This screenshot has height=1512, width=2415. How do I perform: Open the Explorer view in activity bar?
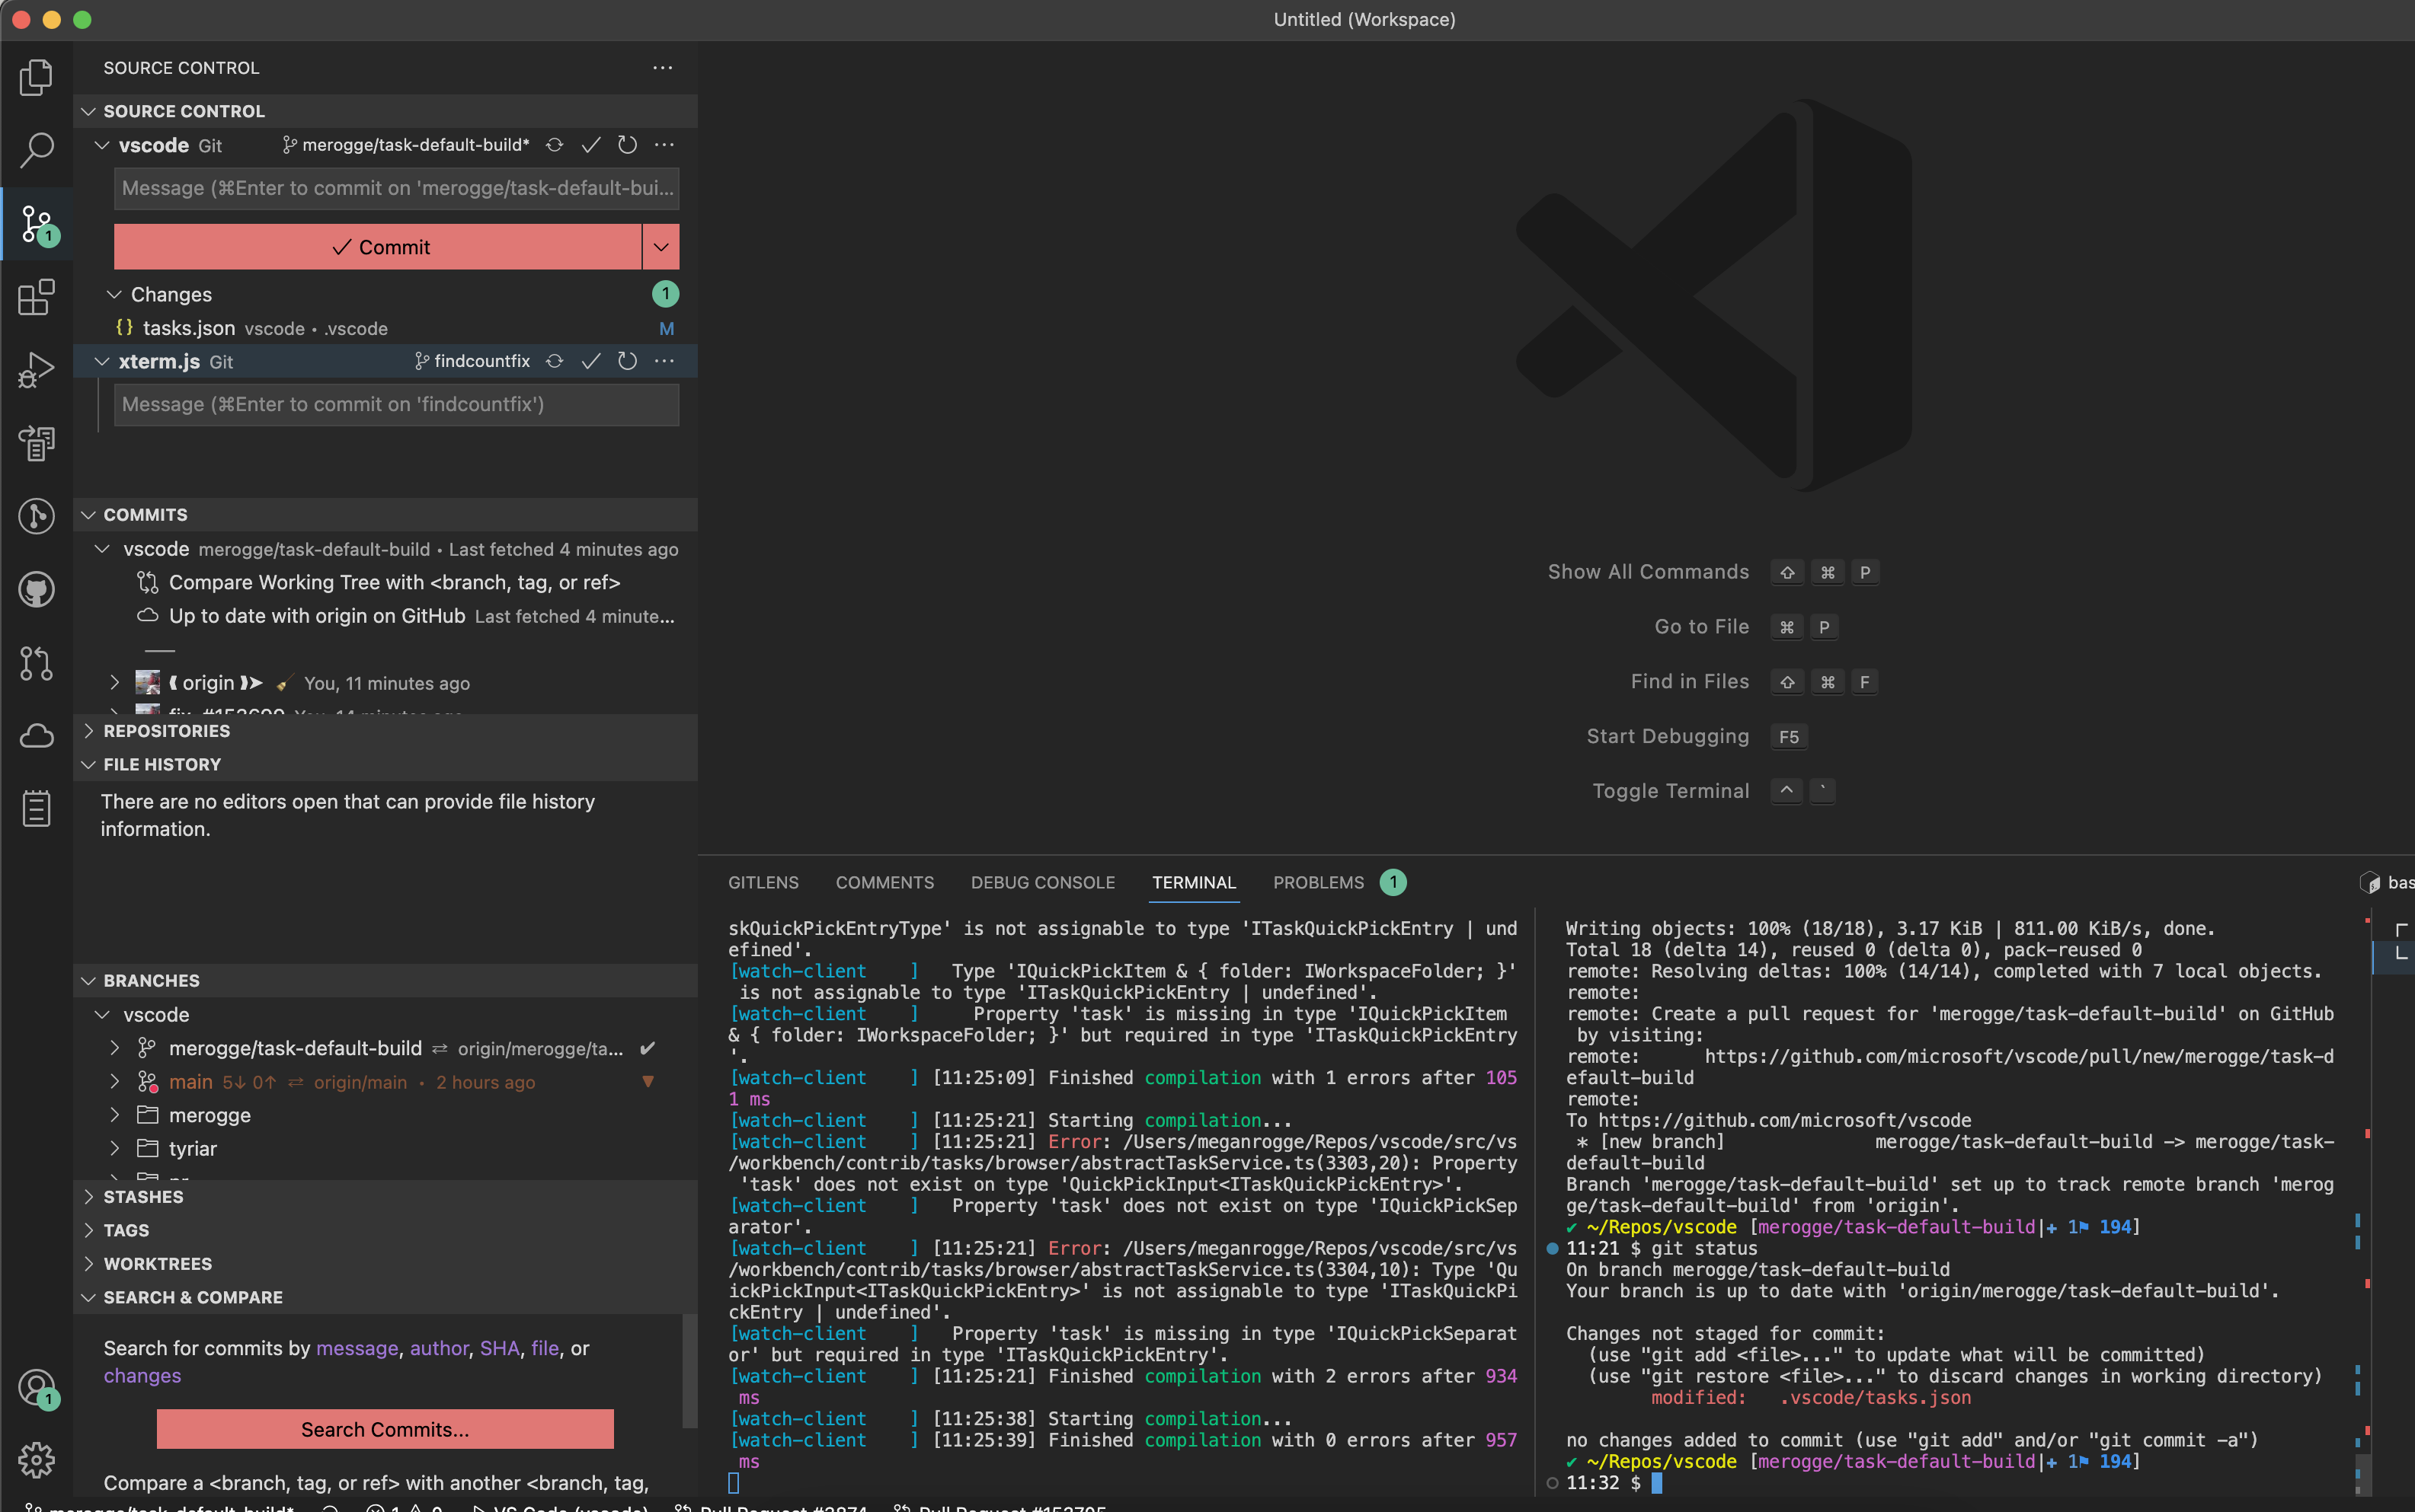36,77
